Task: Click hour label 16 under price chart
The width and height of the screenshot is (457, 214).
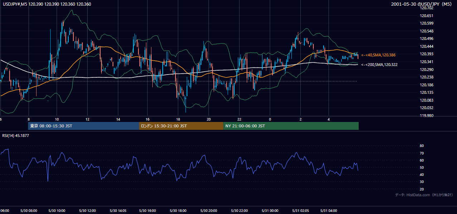Action: pos(148,119)
